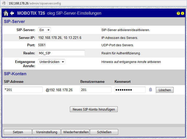Click the Realm: label
Image resolution: width=187 pixels, height=139 pixels.
pyautogui.click(x=29, y=53)
